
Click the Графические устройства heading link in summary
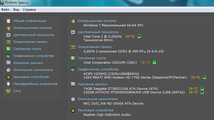(98, 69)
